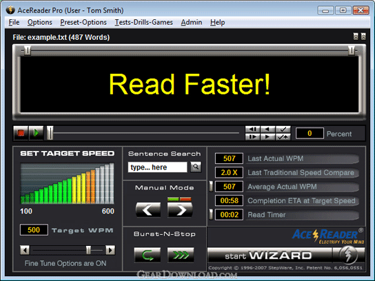This screenshot has width=375, height=281.
Task: Click the green indicator above the next arrow
Action: [x=173, y=199]
